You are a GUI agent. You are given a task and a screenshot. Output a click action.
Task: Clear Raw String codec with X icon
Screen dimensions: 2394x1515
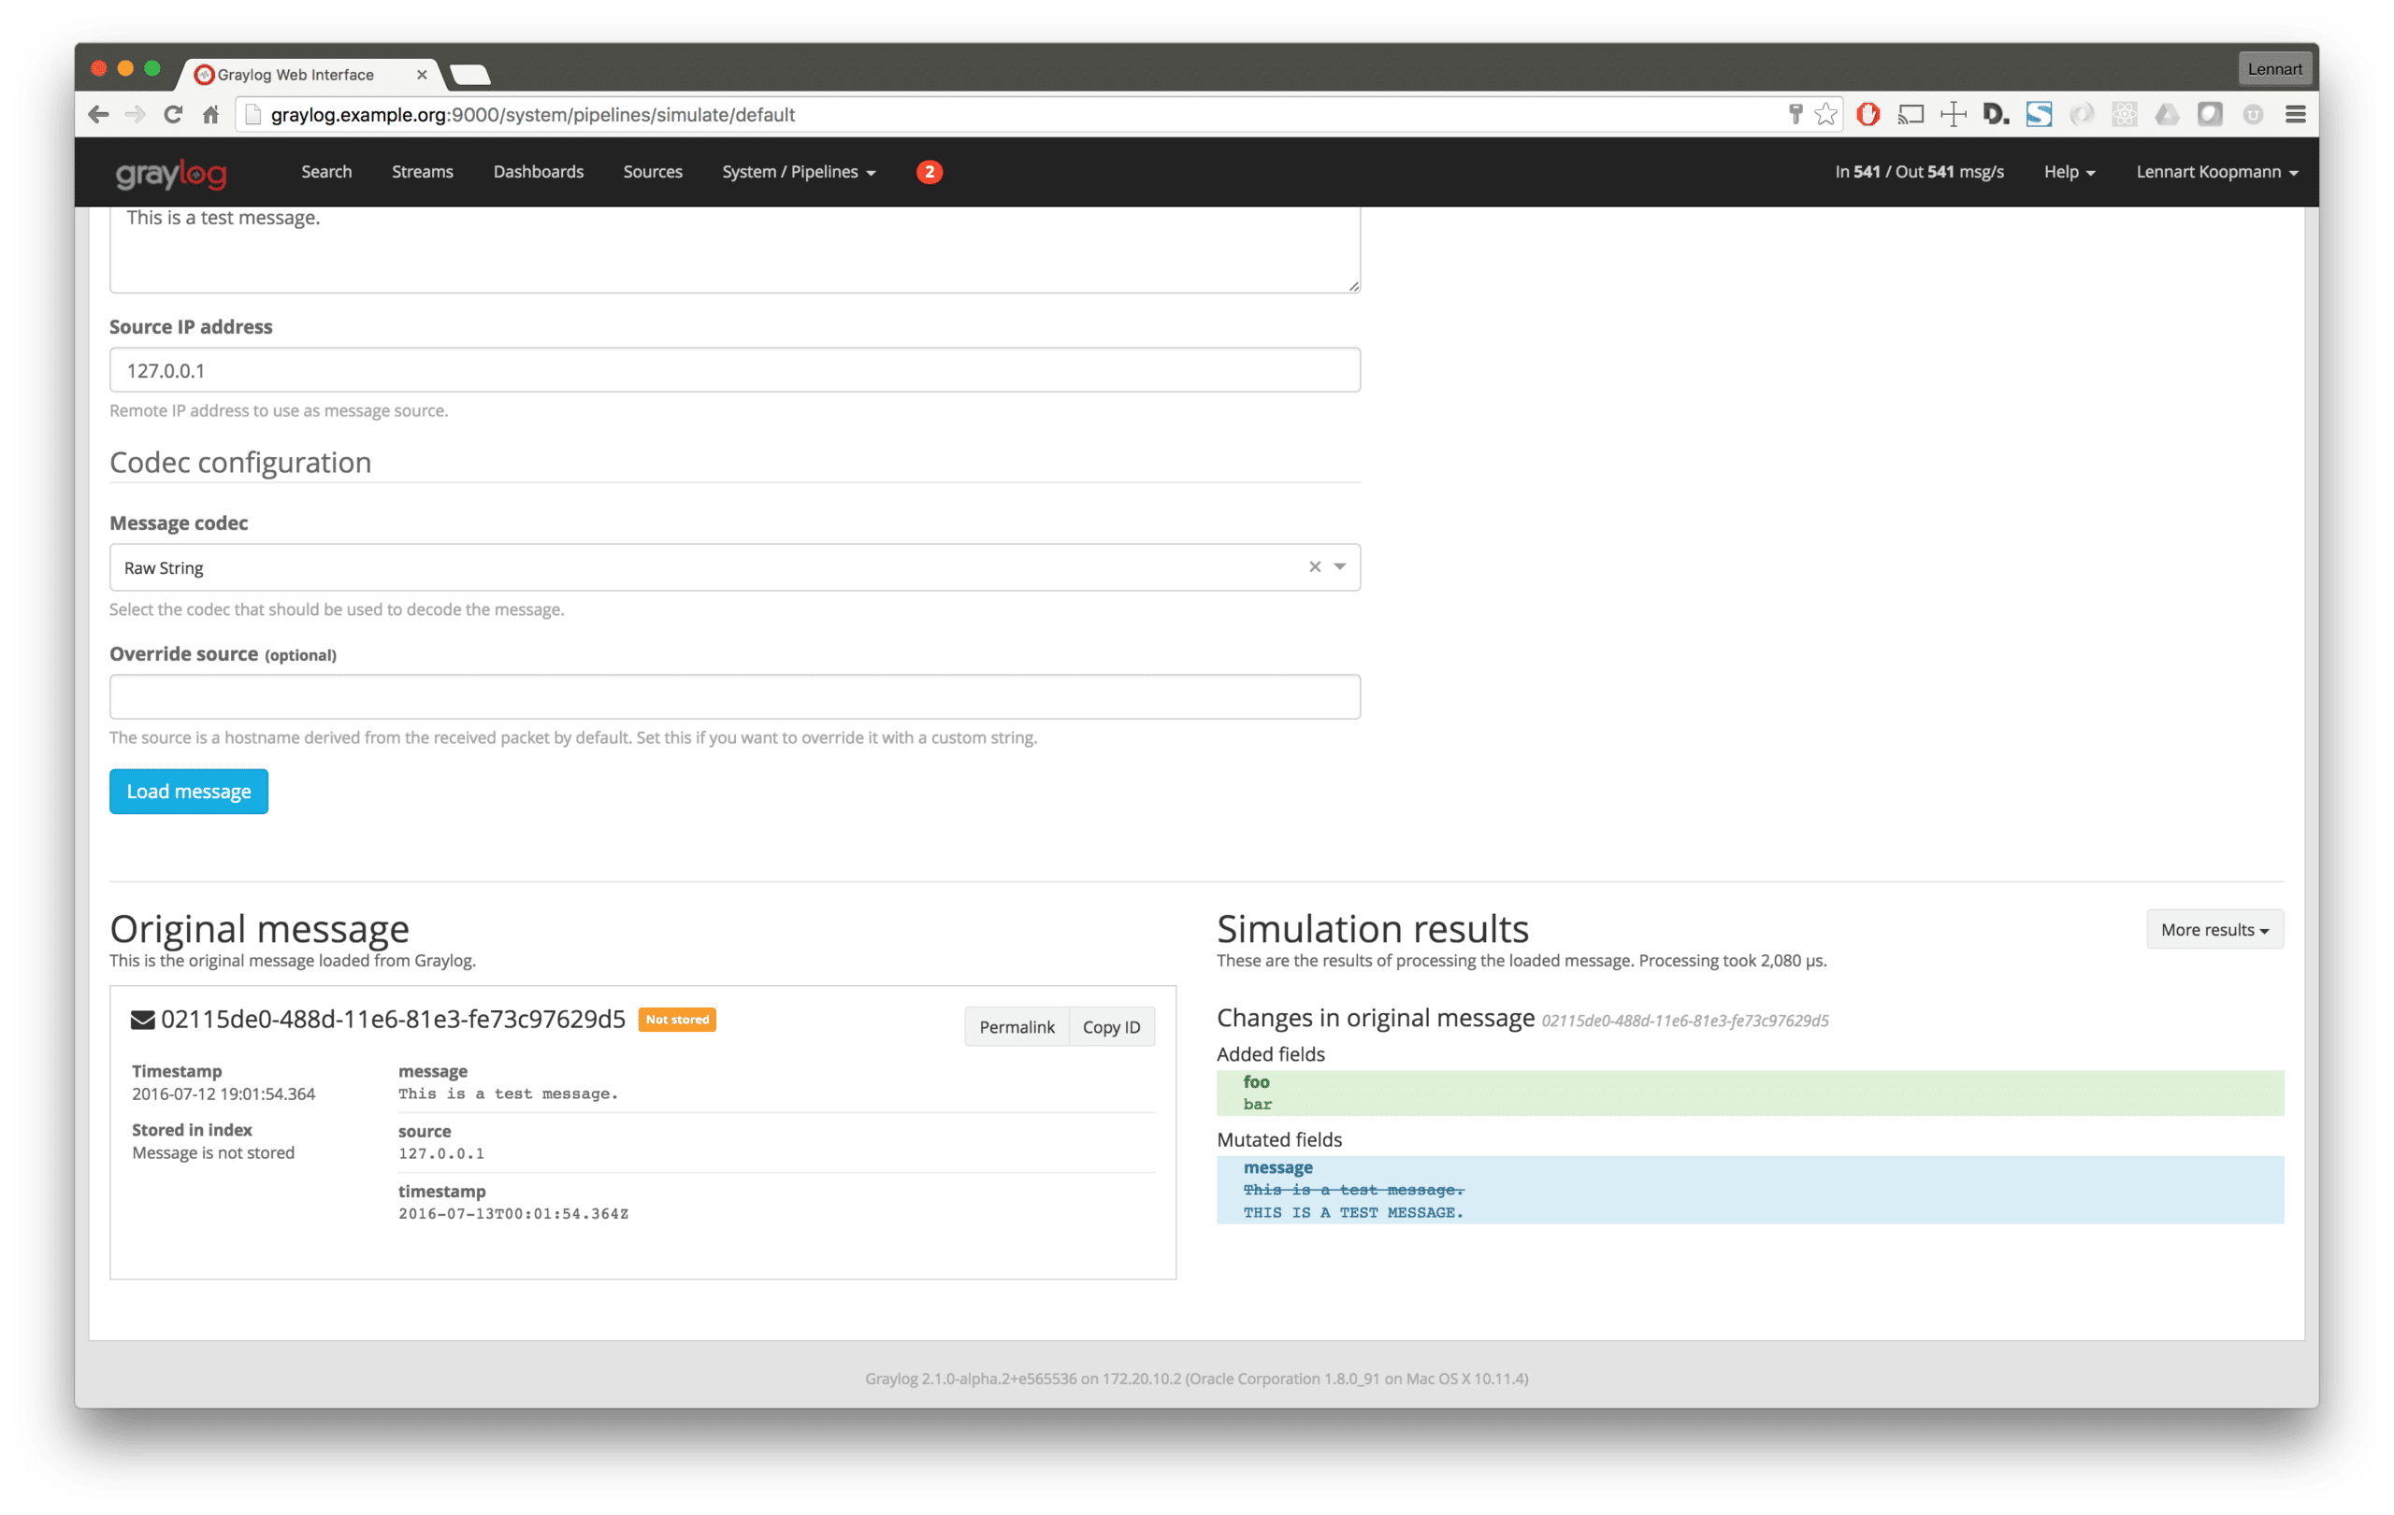point(1314,567)
